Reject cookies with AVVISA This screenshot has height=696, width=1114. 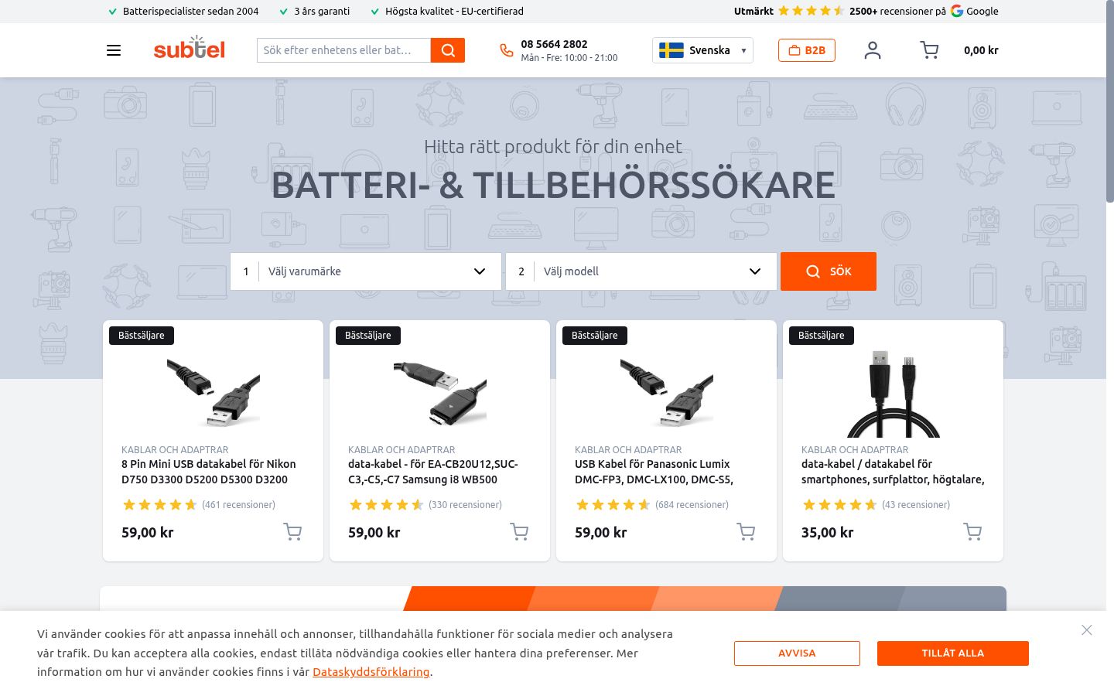coord(797,653)
